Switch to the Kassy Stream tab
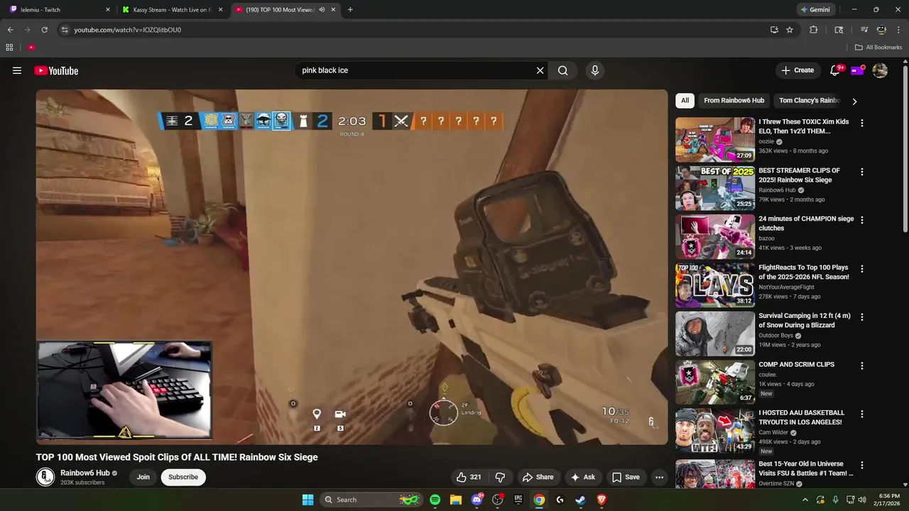 pyautogui.click(x=173, y=10)
